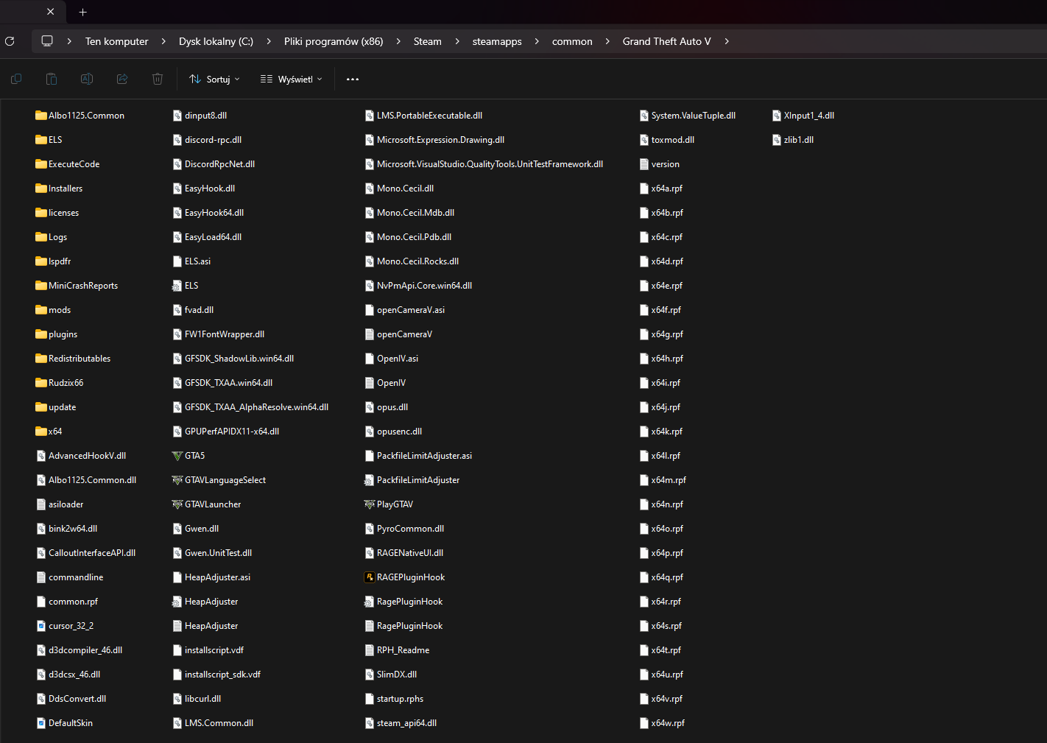The image size is (1047, 743).
Task: Click the refresh icon in address bar
Action: tap(10, 41)
